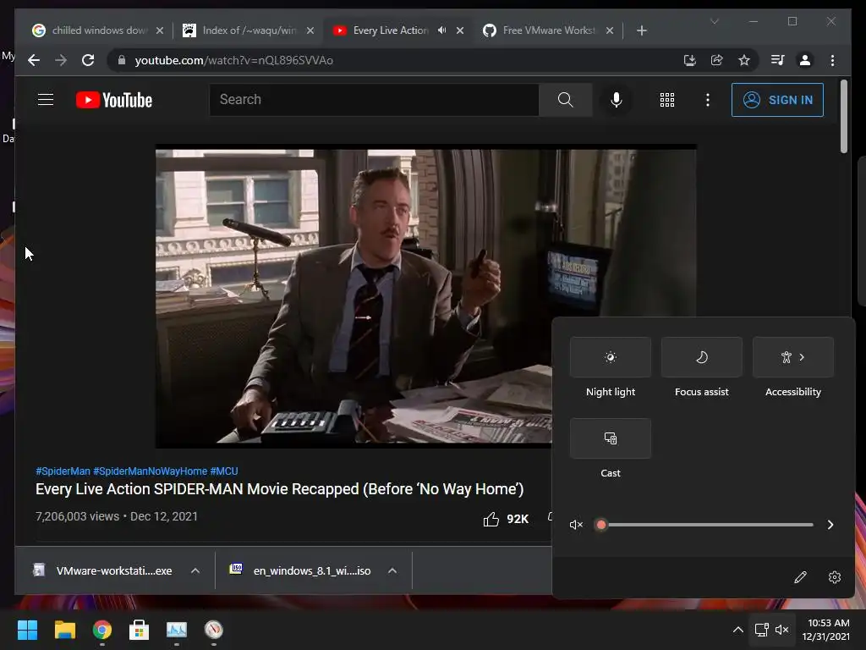Image resolution: width=866 pixels, height=650 pixels.
Task: Open the #SpiderManNoWayHome hashtag link
Action: (x=151, y=471)
